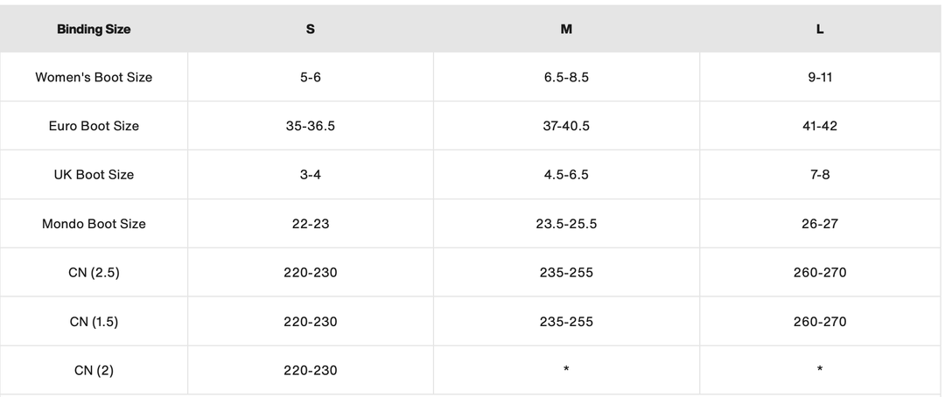Select the S size column header

click(311, 29)
